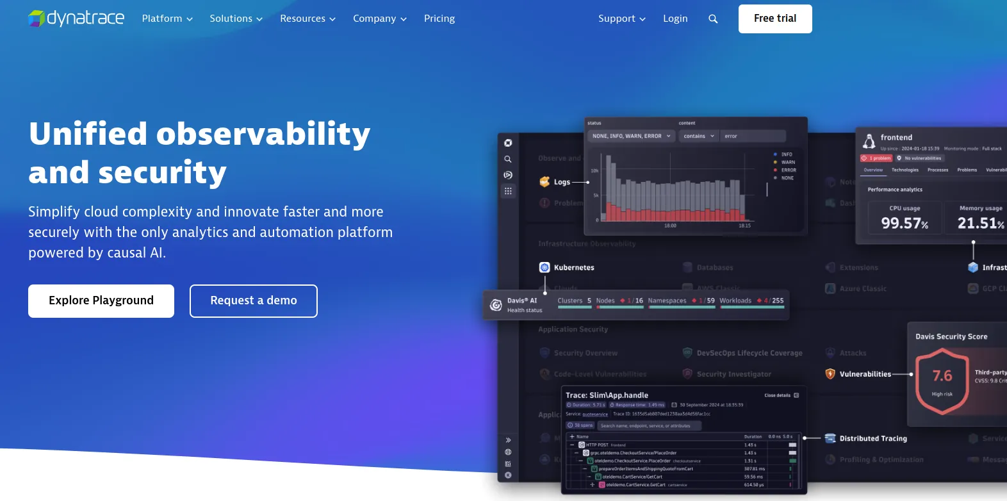Screen dimensions: 1007x501
Task: Click the Vulnerabilities shield icon
Action: click(830, 374)
